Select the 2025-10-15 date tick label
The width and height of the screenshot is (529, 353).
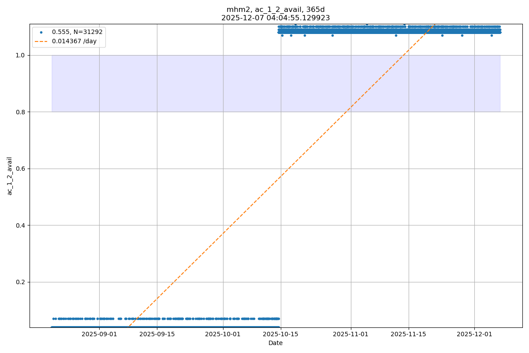click(x=281, y=334)
